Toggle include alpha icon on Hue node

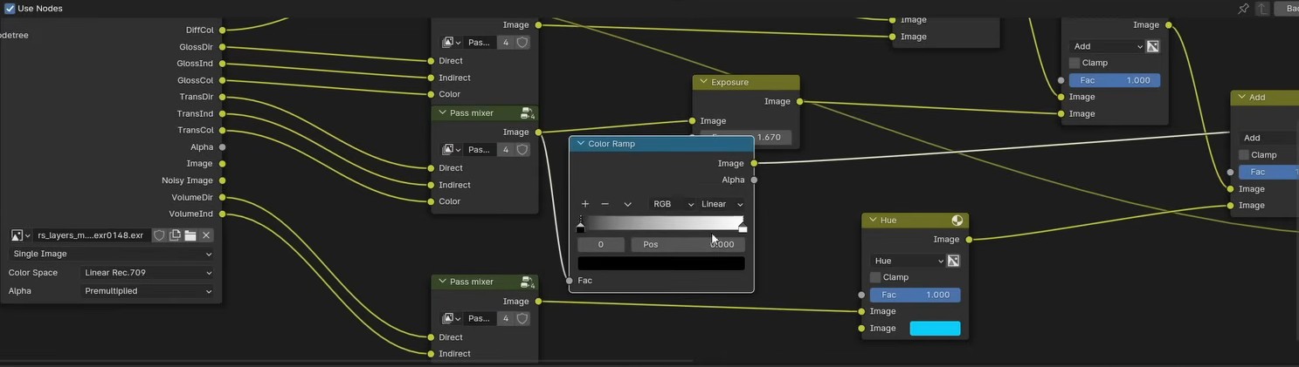click(953, 261)
